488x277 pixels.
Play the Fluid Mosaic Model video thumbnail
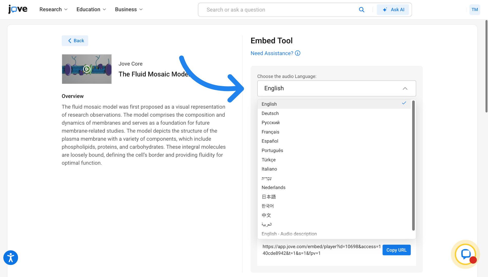tap(87, 69)
